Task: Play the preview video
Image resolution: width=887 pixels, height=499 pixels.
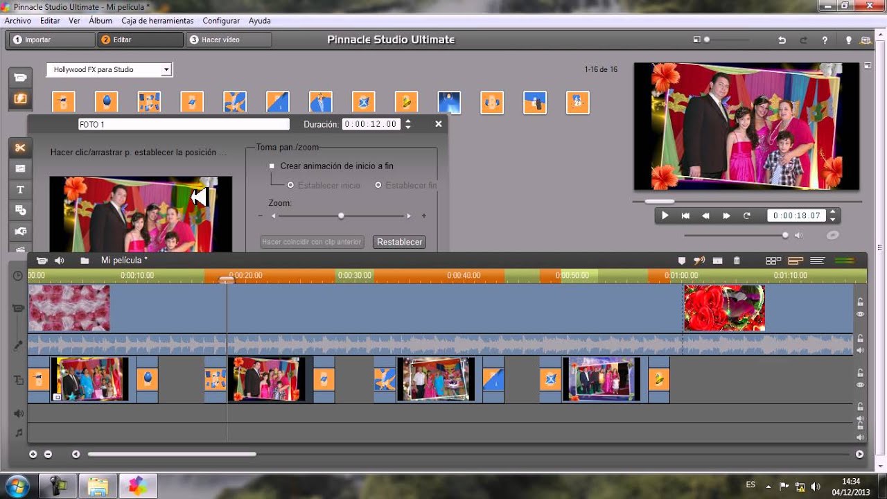Action: click(665, 216)
